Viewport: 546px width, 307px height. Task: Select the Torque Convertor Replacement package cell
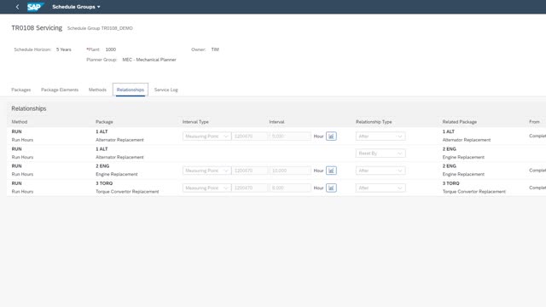tap(127, 188)
